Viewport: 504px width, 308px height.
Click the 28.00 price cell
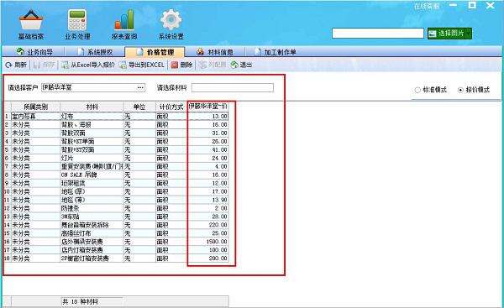[208, 217]
